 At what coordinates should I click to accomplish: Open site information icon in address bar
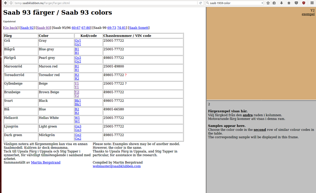(11, 3)
